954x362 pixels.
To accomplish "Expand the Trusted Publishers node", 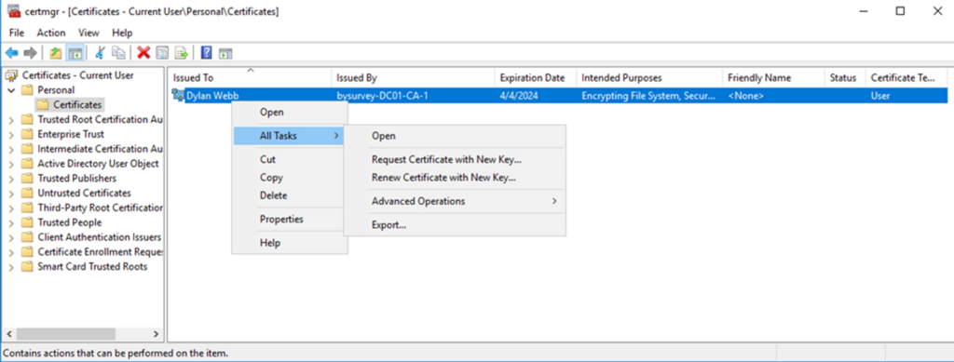I will click(x=11, y=179).
